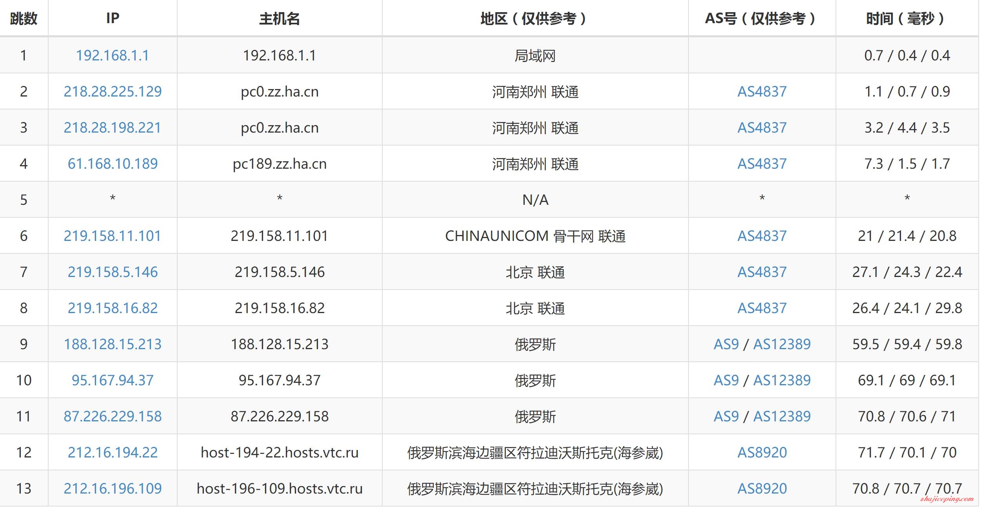Image resolution: width=981 pixels, height=512 pixels.
Task: Click AS12389 link in hop 10 row
Action: tap(782, 380)
